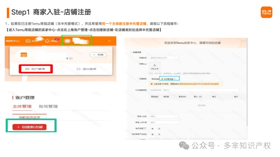Viewport: 280px width, 157px height.
Task: Focus the 联系人姓名 input field
Action: (x=164, y=116)
